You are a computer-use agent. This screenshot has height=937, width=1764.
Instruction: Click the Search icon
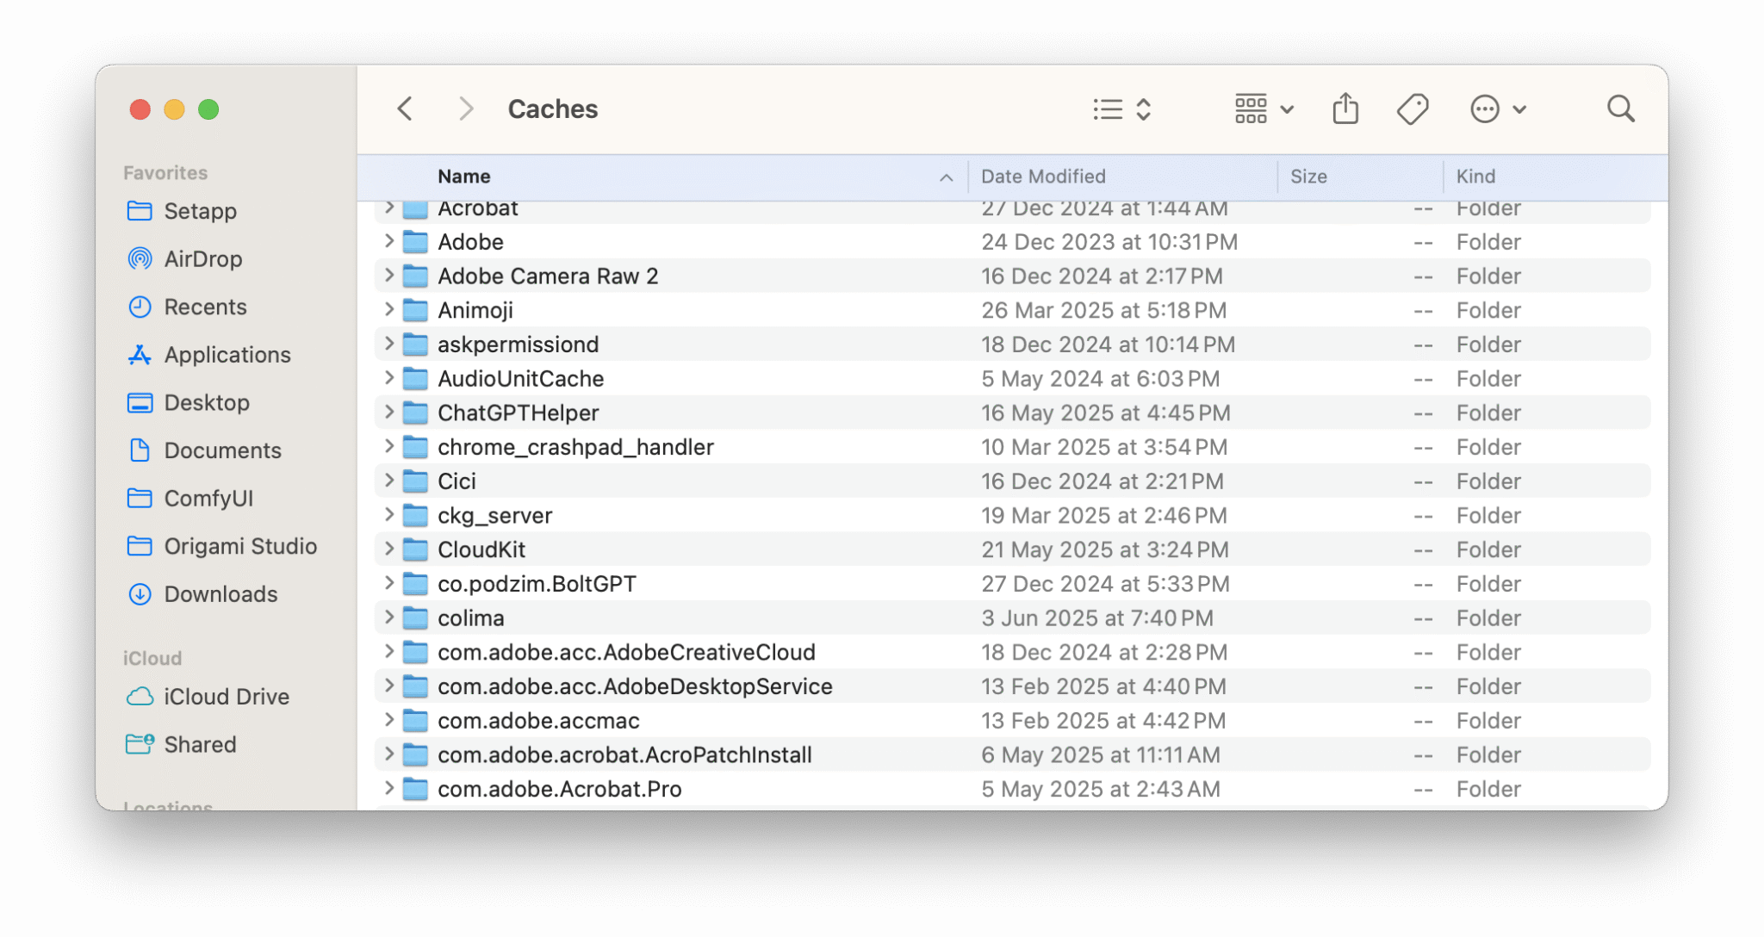[1620, 109]
